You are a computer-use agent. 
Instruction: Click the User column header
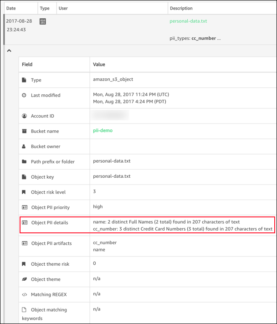click(x=63, y=8)
